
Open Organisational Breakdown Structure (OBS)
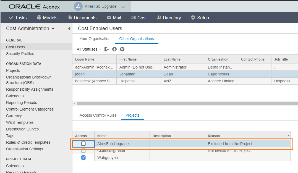coord(29,80)
